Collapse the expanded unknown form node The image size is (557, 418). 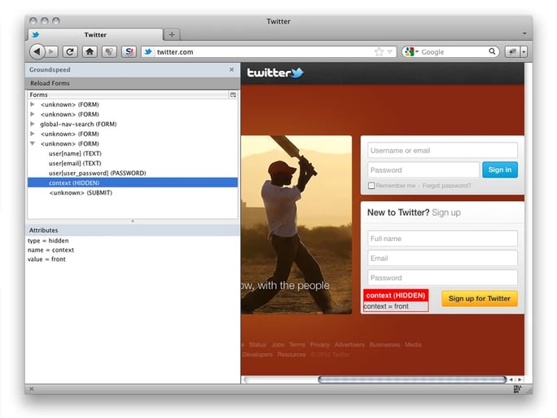[33, 143]
